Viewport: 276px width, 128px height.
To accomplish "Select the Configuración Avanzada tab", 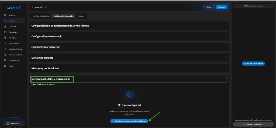I will [63, 16].
